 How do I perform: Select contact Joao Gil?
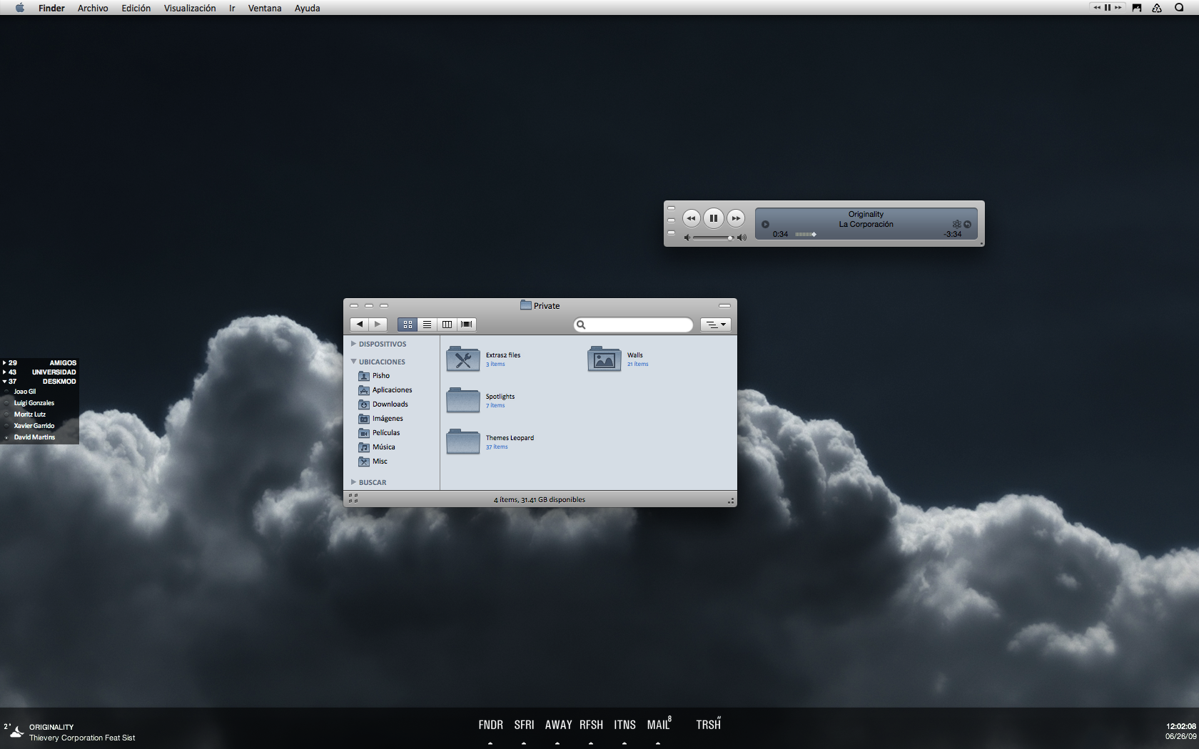point(25,392)
